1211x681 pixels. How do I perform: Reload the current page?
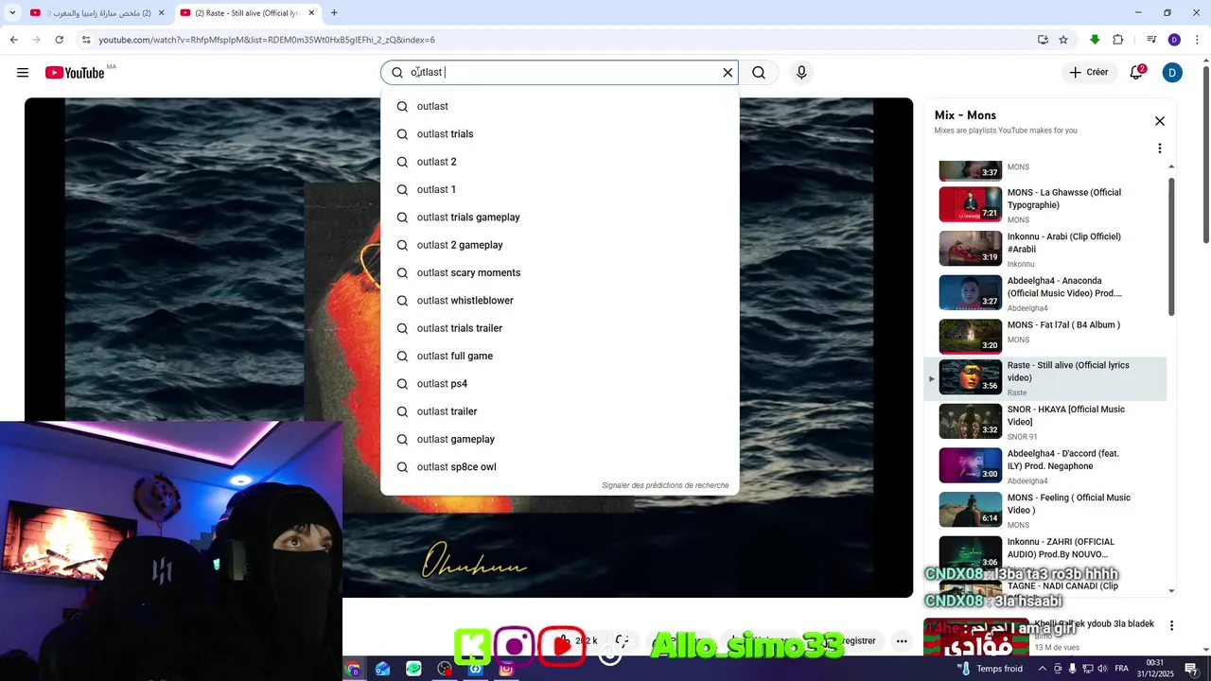click(x=59, y=40)
